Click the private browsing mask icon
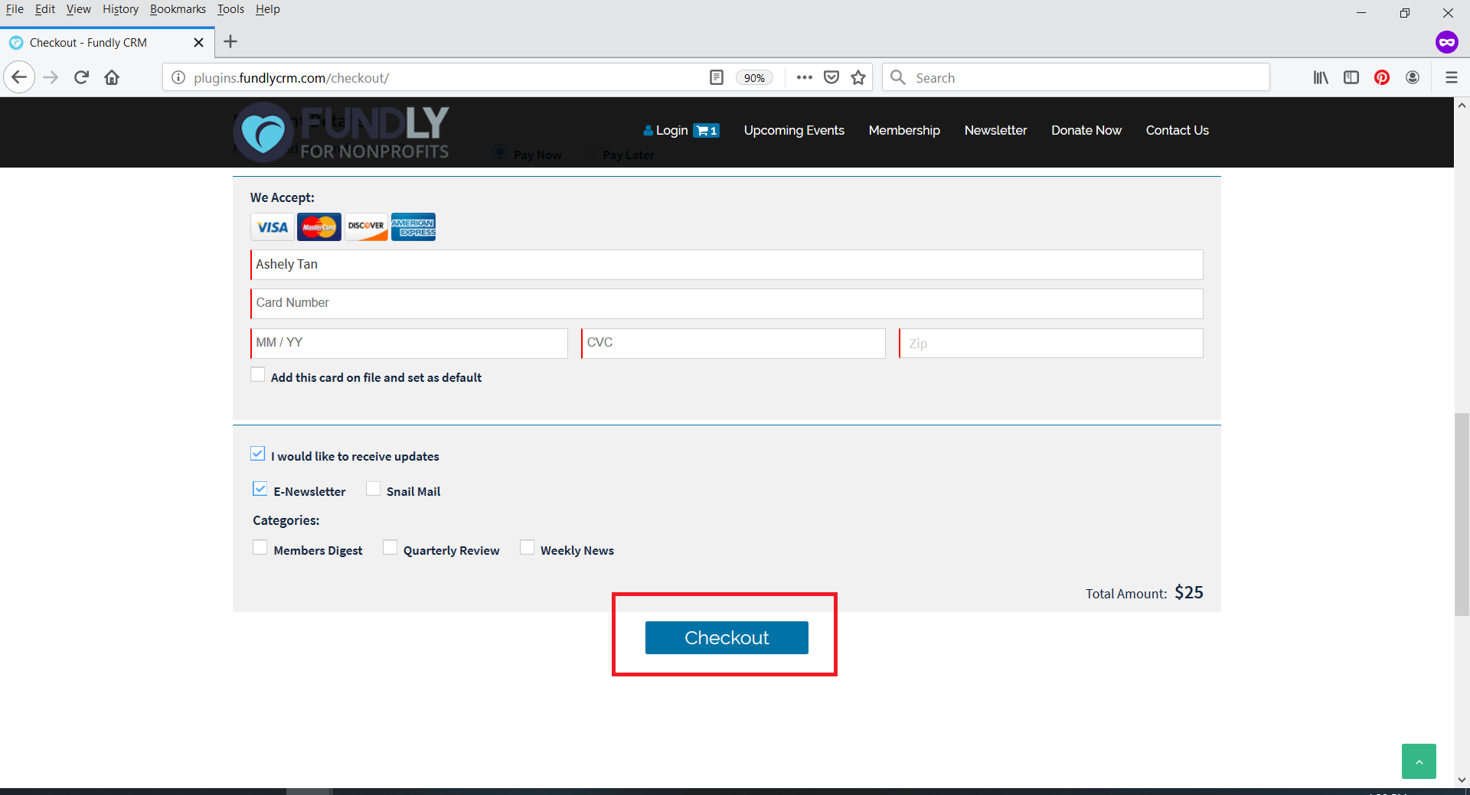 (x=1446, y=42)
